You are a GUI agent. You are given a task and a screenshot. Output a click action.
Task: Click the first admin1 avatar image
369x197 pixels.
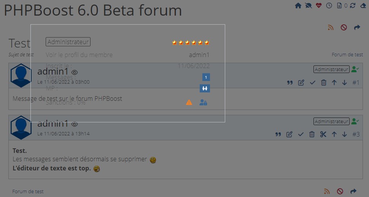(x=21, y=76)
